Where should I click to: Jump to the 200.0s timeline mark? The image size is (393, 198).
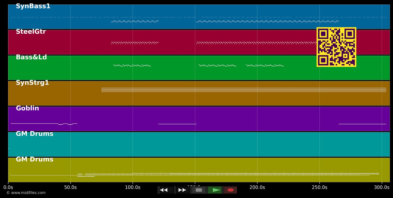coord(257,187)
